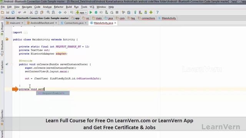The width and height of the screenshot is (246, 138).
Task: Click the Back navigation arrow
Action: point(60,12)
